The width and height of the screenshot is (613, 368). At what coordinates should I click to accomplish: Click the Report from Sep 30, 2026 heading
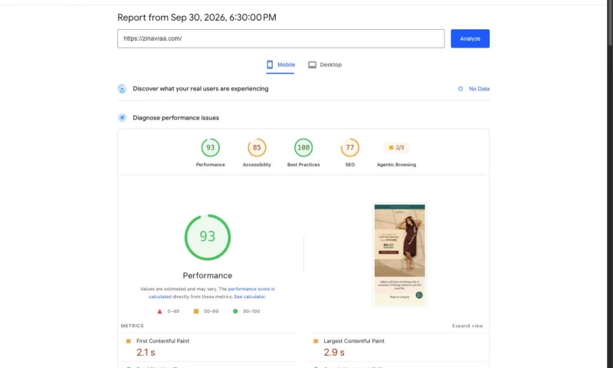pyautogui.click(x=197, y=18)
